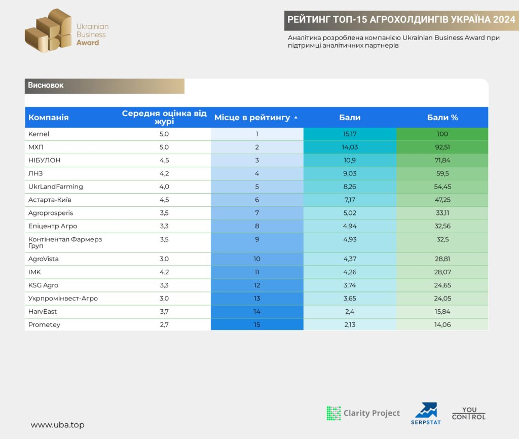Image resolution: width=519 pixels, height=439 pixels.
Task: Click the 14,03 points cell
Action: pos(350,147)
